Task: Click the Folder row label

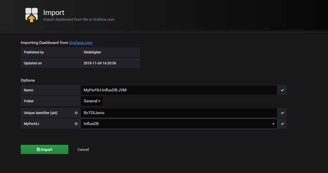Action: click(x=29, y=101)
